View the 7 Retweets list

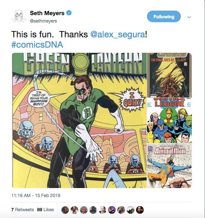tap(23, 210)
